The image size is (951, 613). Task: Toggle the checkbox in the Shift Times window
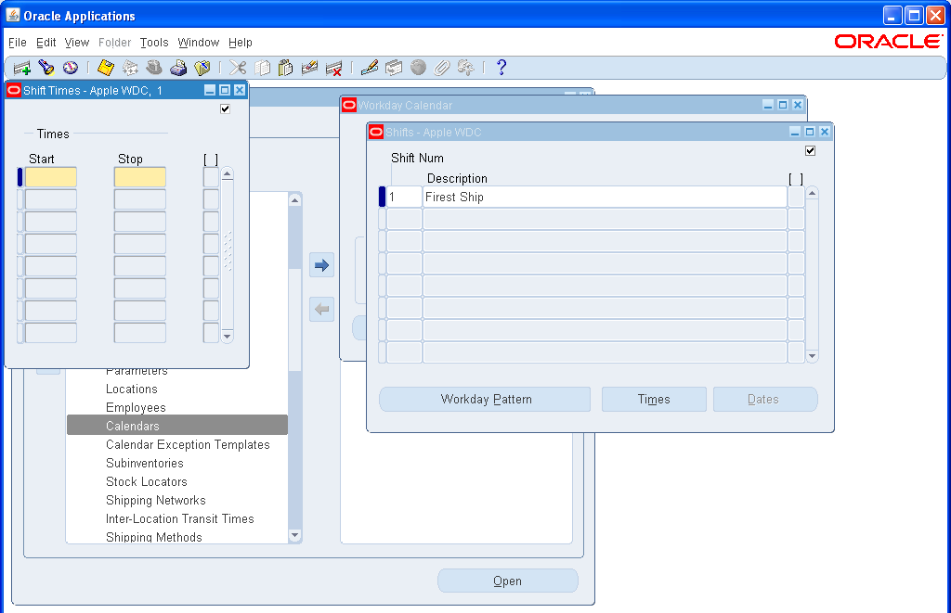point(224,109)
